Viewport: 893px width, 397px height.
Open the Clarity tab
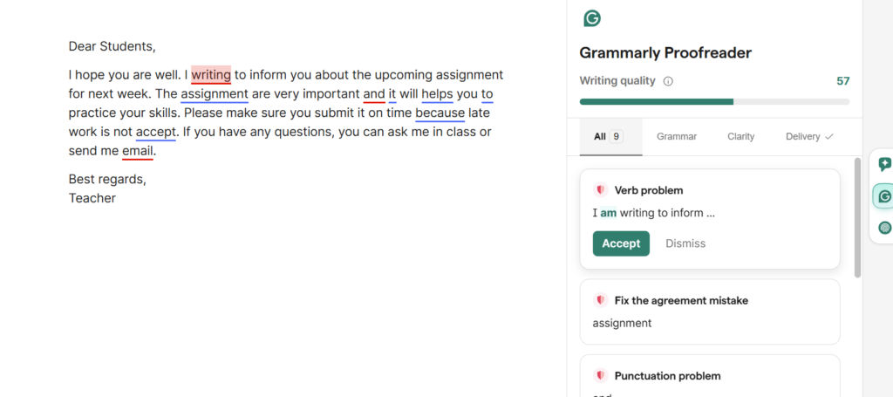coord(741,136)
